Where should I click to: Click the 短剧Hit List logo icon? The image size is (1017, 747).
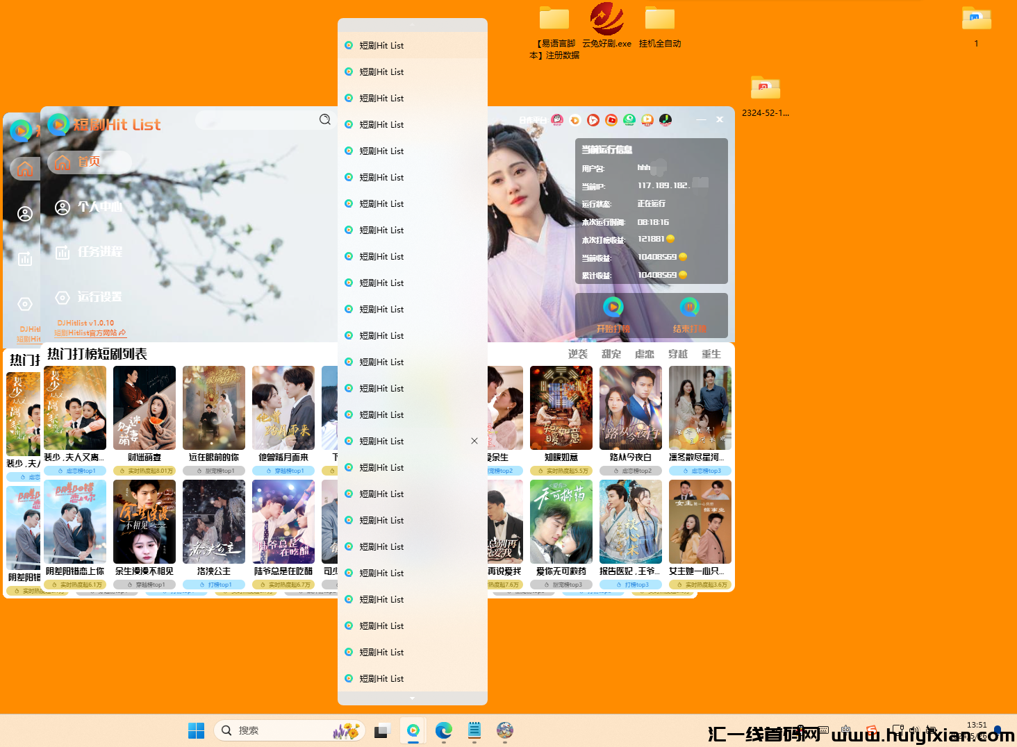(58, 124)
